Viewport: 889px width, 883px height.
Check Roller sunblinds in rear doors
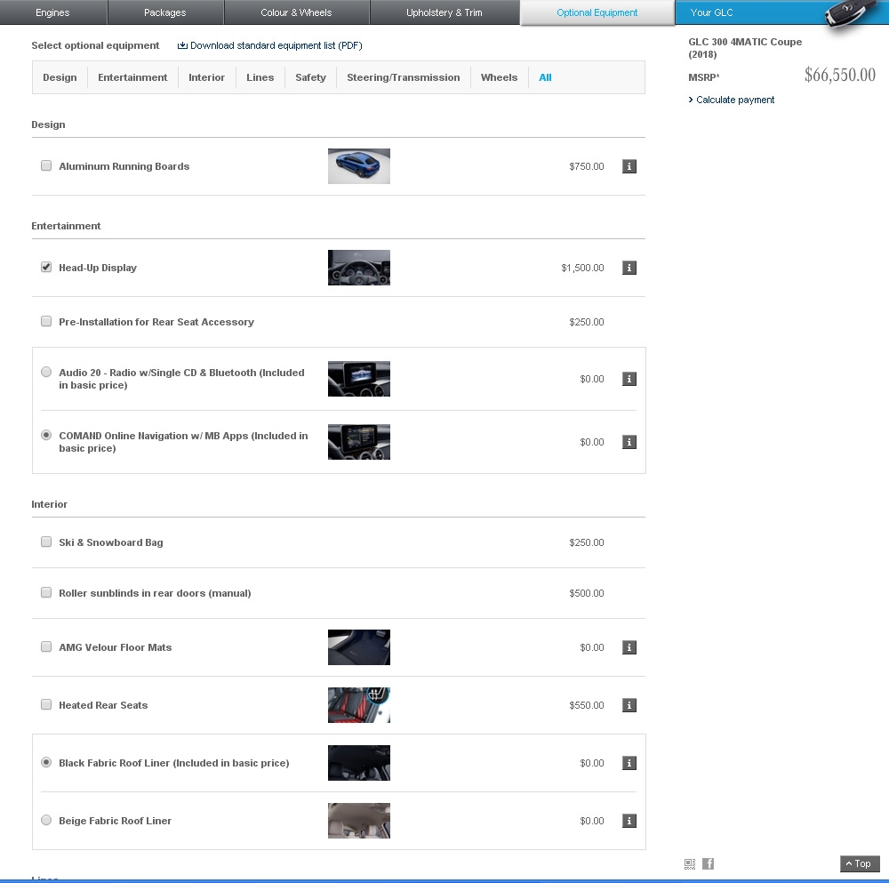pos(46,592)
